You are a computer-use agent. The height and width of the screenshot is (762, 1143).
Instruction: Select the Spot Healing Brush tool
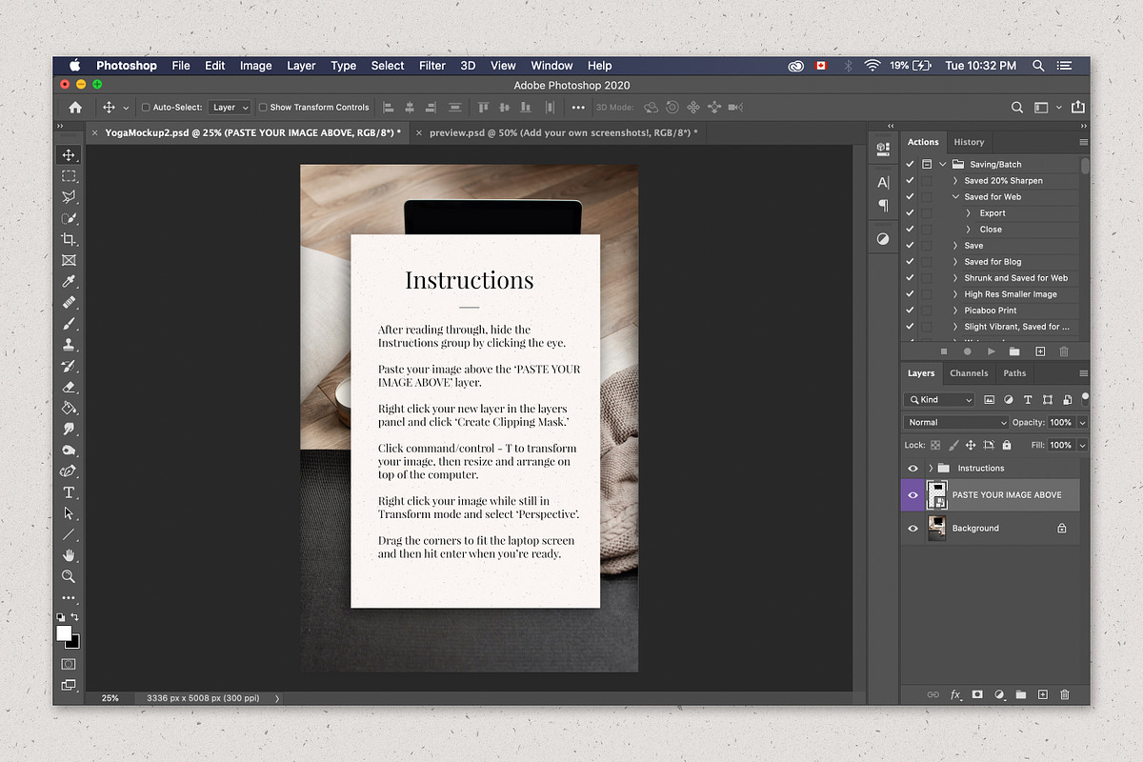click(x=69, y=303)
